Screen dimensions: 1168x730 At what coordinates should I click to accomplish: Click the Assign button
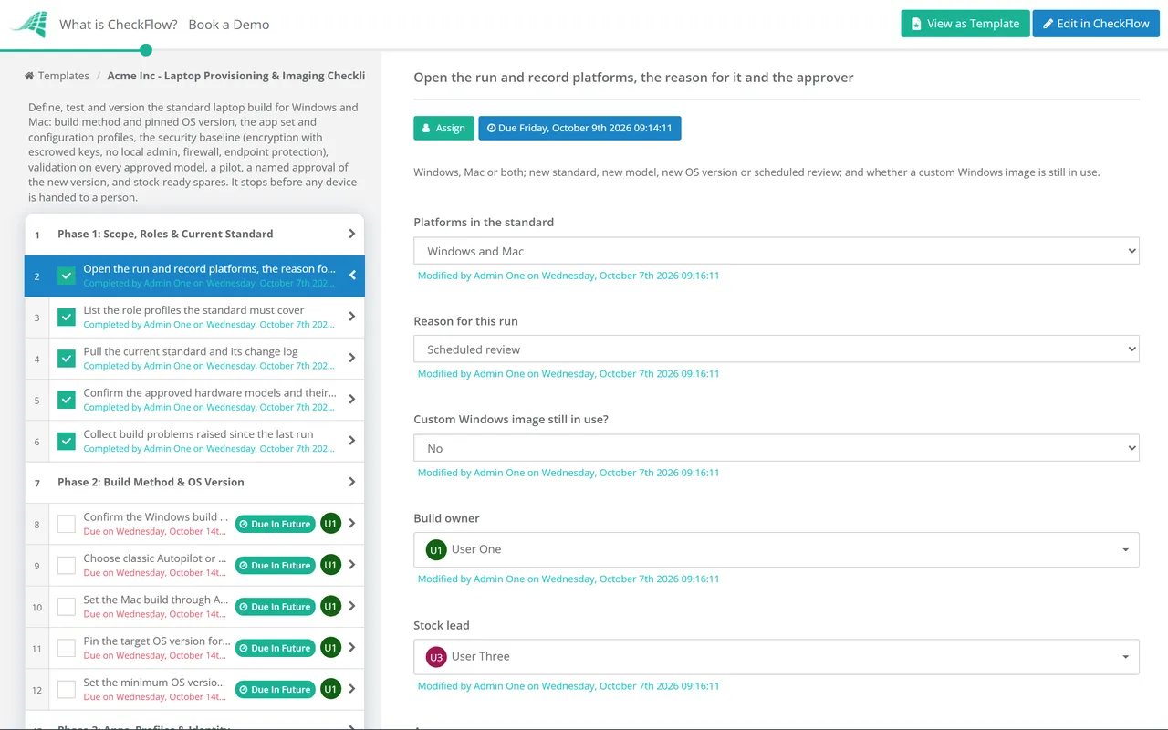tap(443, 128)
